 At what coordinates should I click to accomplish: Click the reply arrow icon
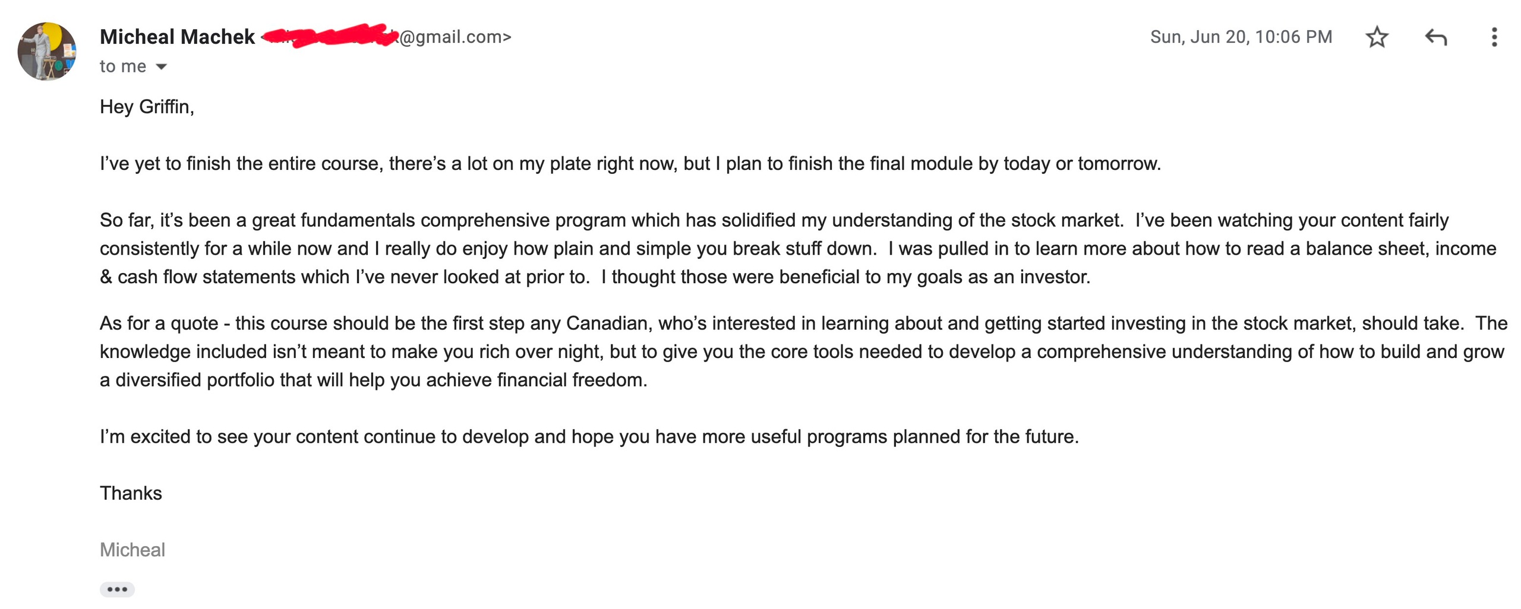(1435, 37)
